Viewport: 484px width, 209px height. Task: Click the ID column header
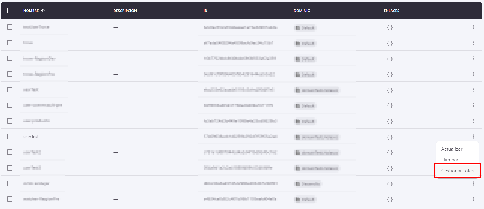pyautogui.click(x=205, y=11)
